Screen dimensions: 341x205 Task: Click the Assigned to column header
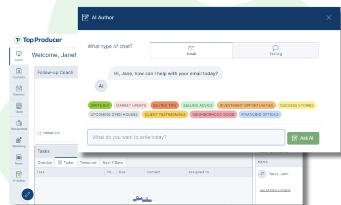click(200, 172)
